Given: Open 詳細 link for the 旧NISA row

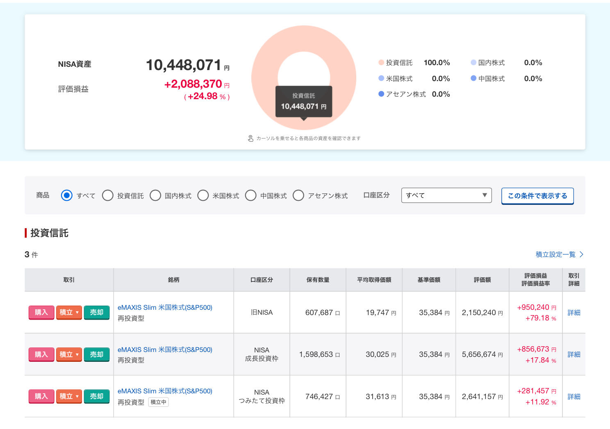Looking at the screenshot, I should tap(574, 313).
